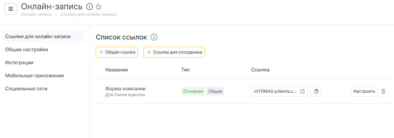394x138 pixels.
Task: Open Общие настройки section
Action: [27, 49]
